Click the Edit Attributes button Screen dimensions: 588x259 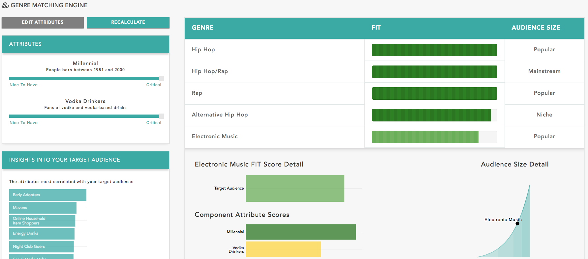(43, 22)
